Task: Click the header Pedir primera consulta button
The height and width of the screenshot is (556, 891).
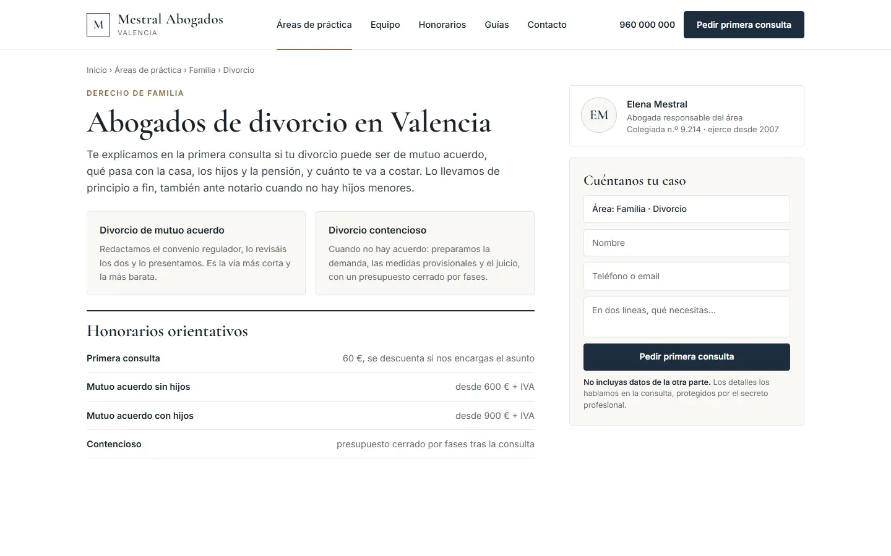Action: click(x=744, y=25)
